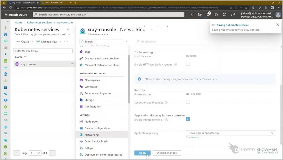Open the page number dropdown
Viewport: 283px width, 160px height.
(x=35, y=153)
